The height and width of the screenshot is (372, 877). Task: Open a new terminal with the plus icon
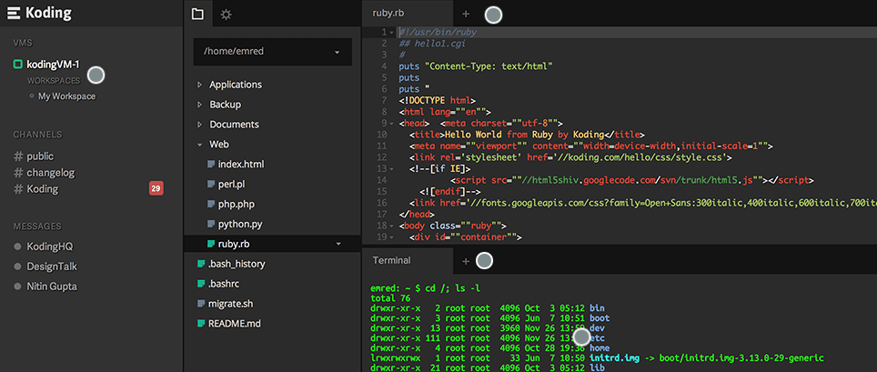click(466, 261)
